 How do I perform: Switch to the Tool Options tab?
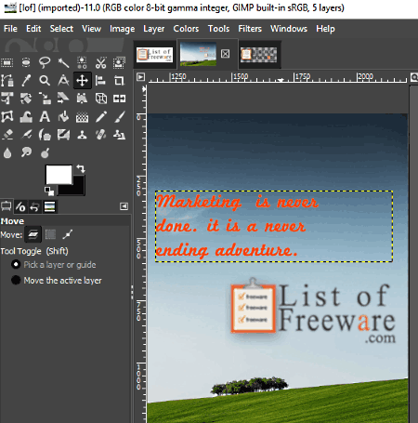(x=7, y=206)
